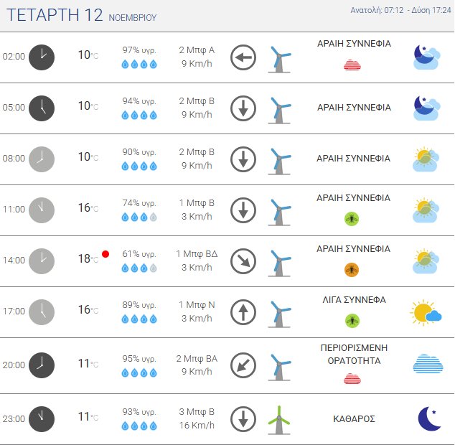The height and width of the screenshot is (445, 455).
Task: Click the 97% humidity text at 02:00
Action: (x=139, y=50)
